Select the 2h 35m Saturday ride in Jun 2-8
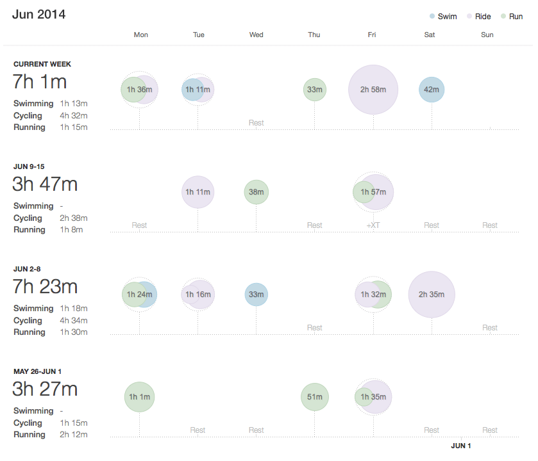538x461 pixels. [x=431, y=294]
